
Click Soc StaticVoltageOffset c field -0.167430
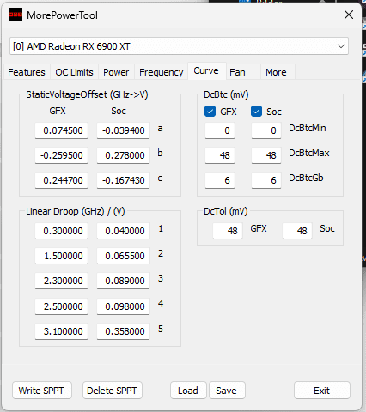click(123, 180)
